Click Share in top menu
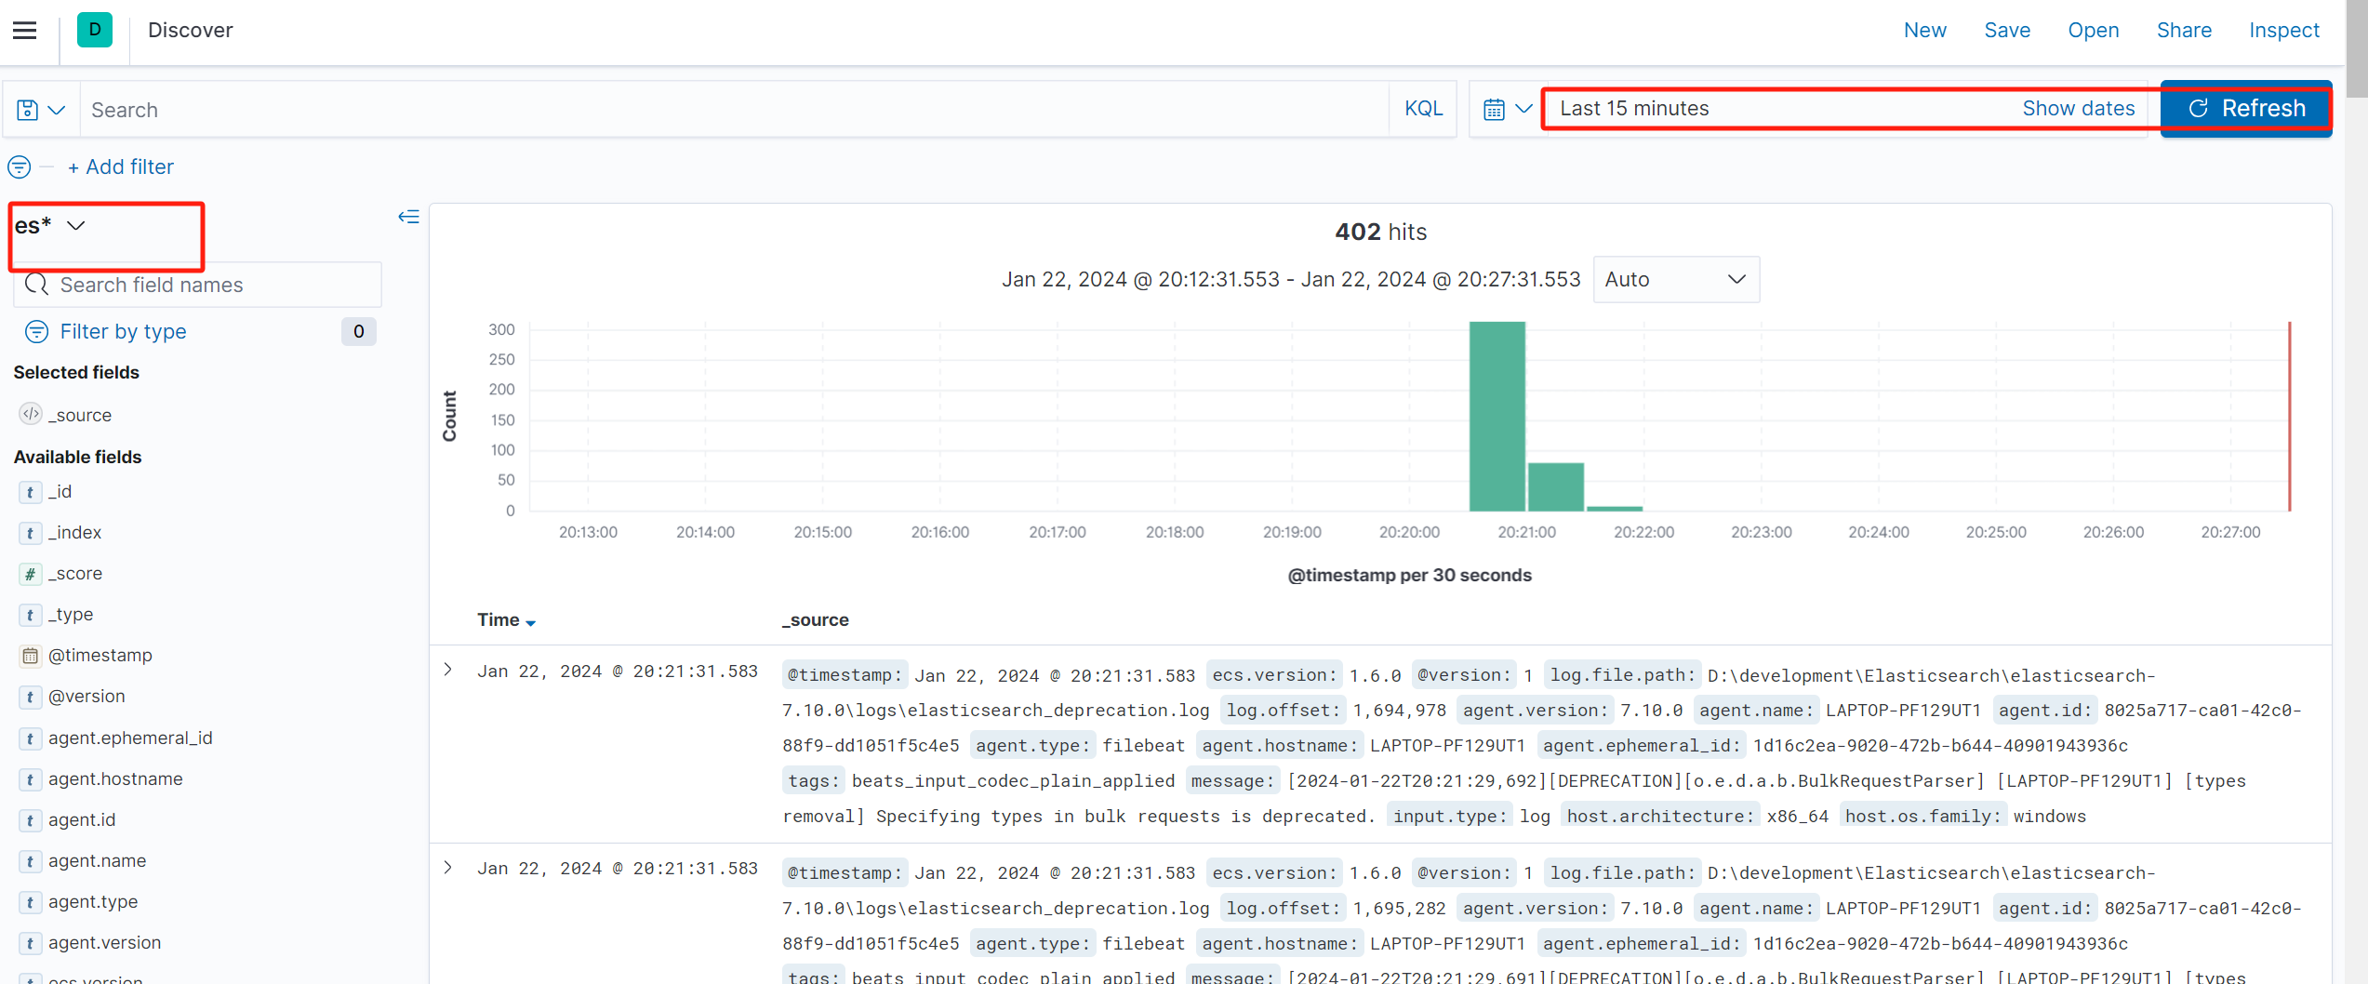The image size is (2368, 984). [x=2184, y=30]
